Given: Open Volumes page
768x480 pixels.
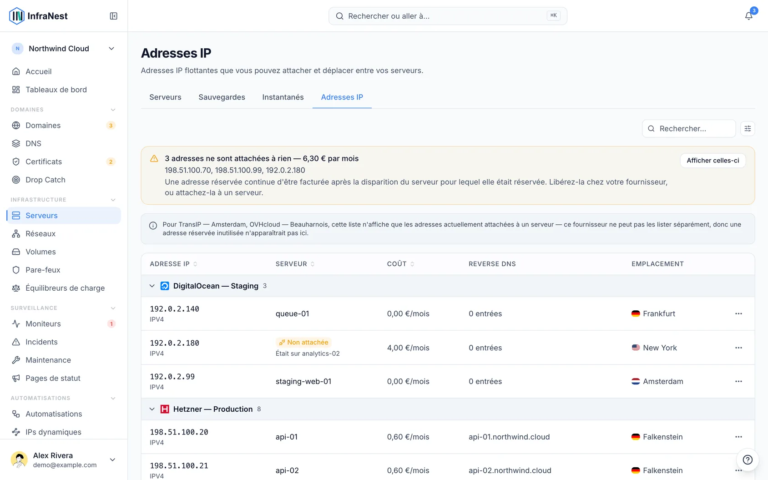Looking at the screenshot, I should click(x=64, y=252).
